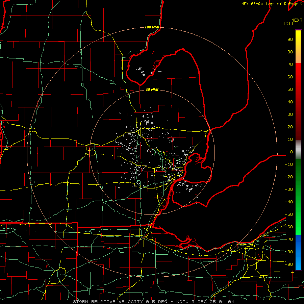Click the 60 value on velocity legend

click(290, 77)
